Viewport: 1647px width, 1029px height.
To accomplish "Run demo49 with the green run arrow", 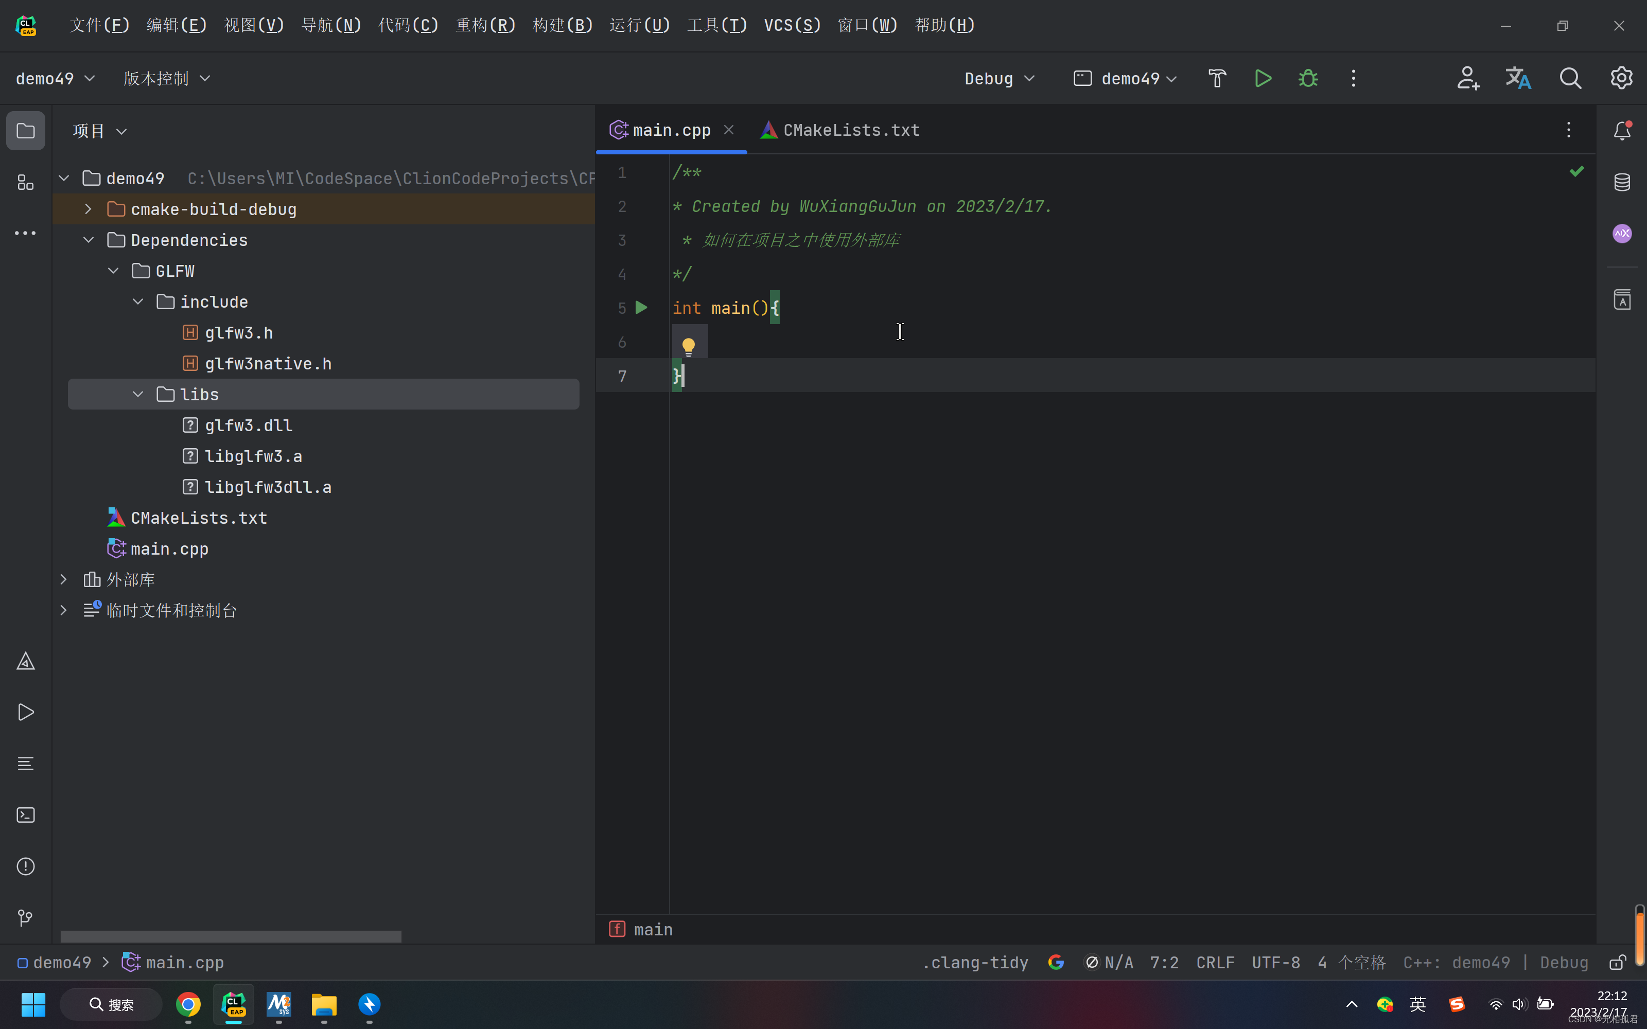I will click(1263, 78).
